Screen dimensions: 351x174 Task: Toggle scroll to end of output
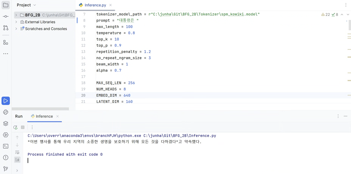pyautogui.click(x=17, y=159)
